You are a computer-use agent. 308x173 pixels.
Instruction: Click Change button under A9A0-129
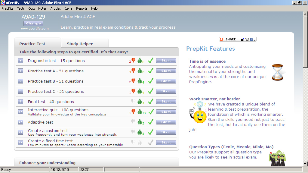click(x=33, y=24)
